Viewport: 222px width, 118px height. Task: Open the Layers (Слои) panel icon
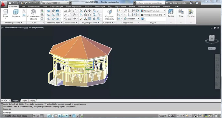pos(181,12)
